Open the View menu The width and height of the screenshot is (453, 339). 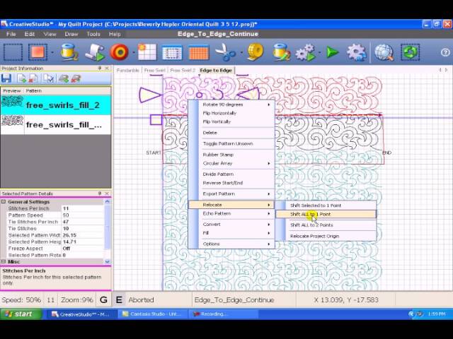tap(50, 34)
